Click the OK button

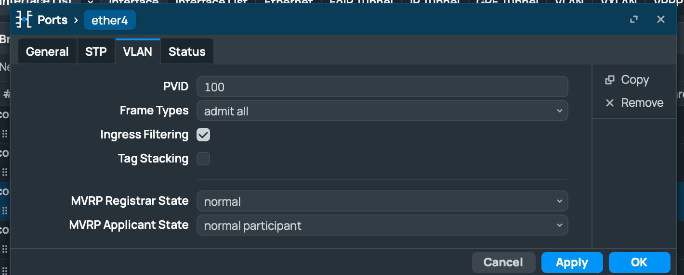click(639, 262)
